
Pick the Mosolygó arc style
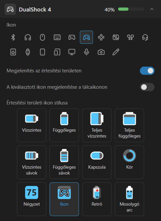tap(130, 199)
